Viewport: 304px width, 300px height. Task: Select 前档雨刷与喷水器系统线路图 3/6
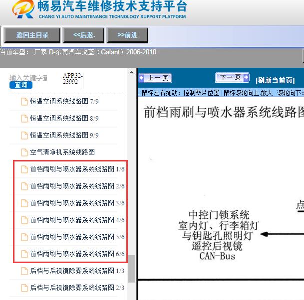click(x=77, y=203)
